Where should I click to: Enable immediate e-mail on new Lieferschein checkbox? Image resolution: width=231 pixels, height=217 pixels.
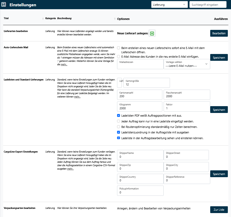[x=119, y=48]
